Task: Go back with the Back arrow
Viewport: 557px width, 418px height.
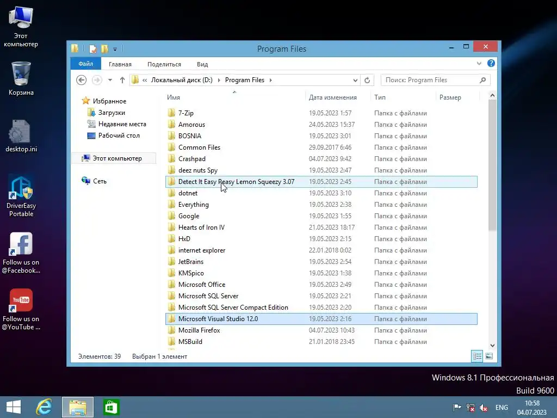Action: 82,80
